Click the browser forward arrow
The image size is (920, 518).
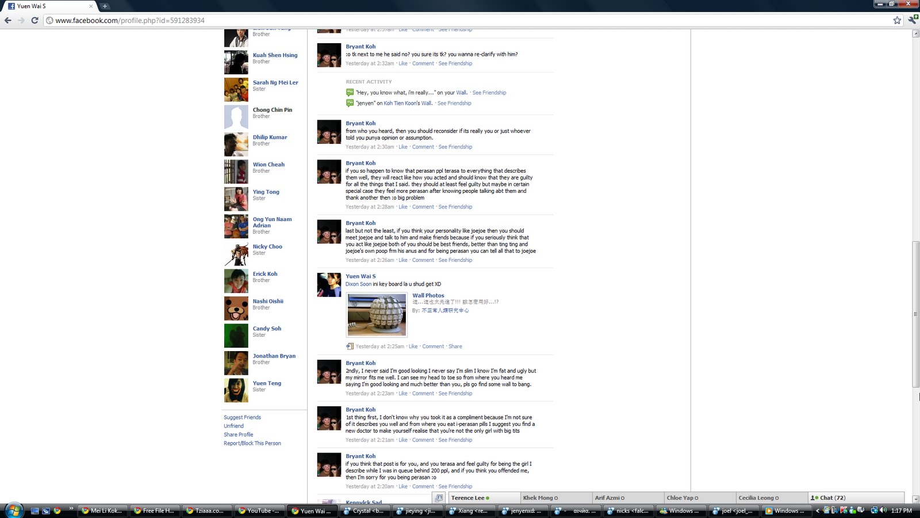point(21,20)
